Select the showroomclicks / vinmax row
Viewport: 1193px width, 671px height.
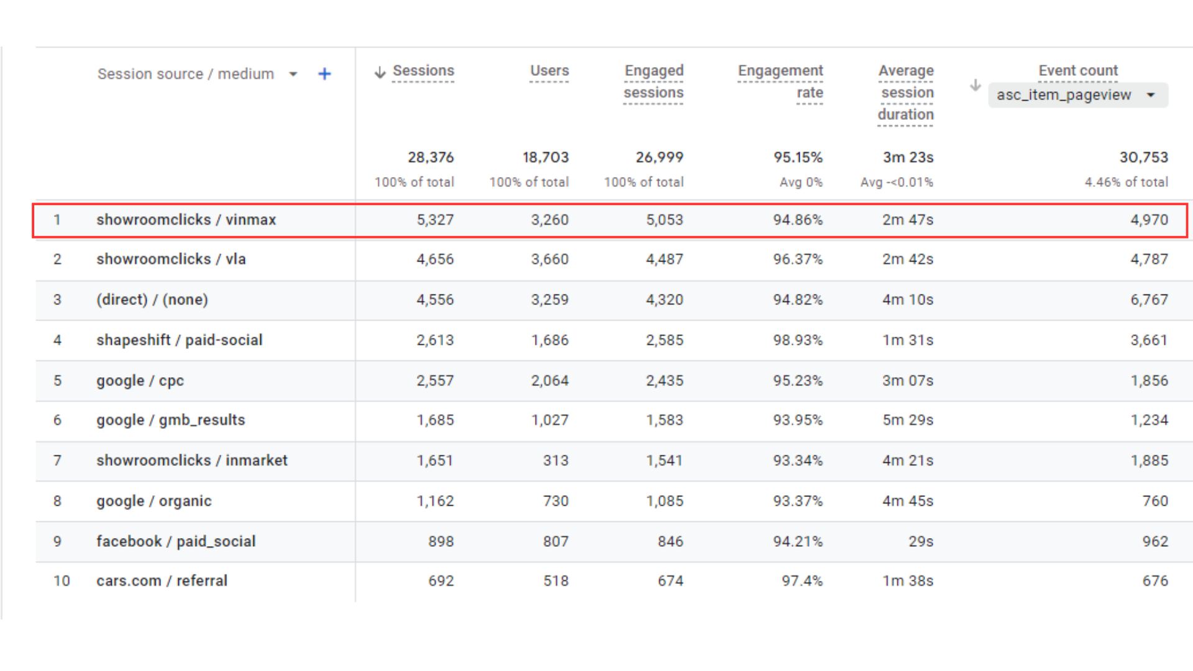[x=610, y=220]
